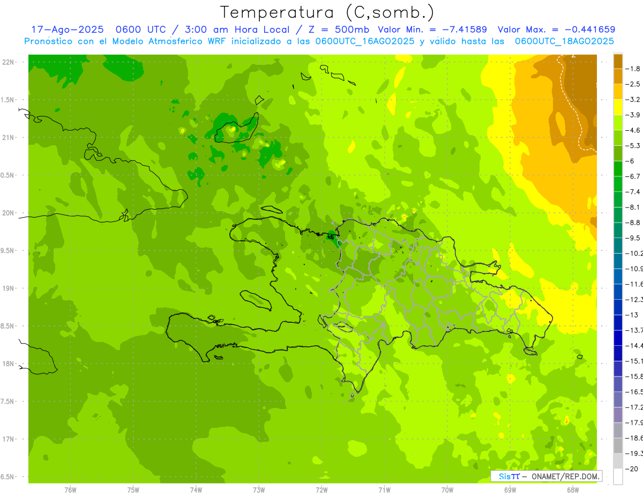
Task: Click the '-6.7' colorbar value
Action: 633,176
